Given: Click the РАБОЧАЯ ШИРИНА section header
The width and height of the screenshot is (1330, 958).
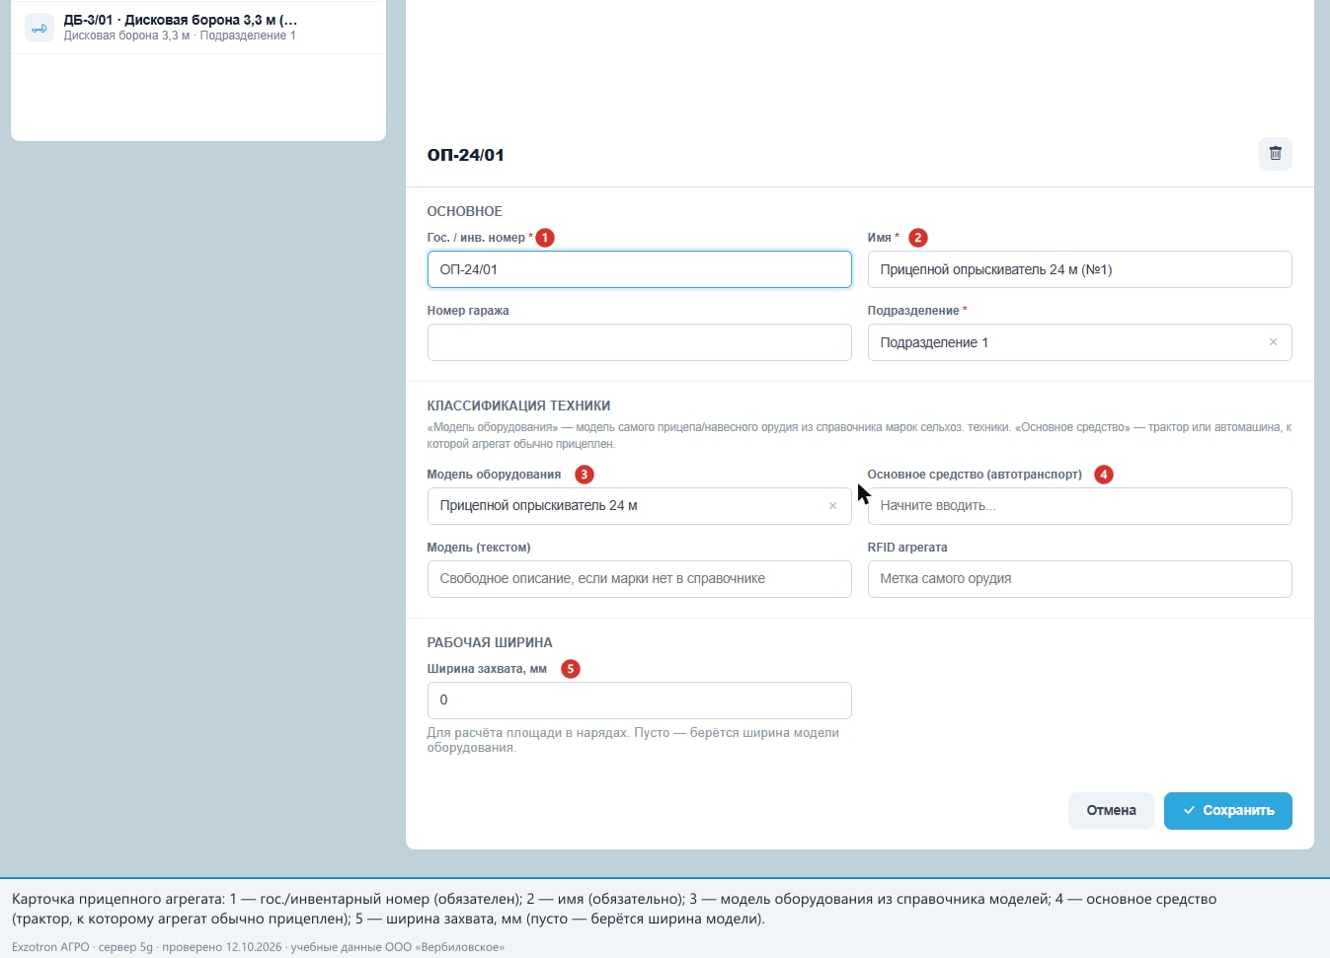Looking at the screenshot, I should (x=489, y=642).
